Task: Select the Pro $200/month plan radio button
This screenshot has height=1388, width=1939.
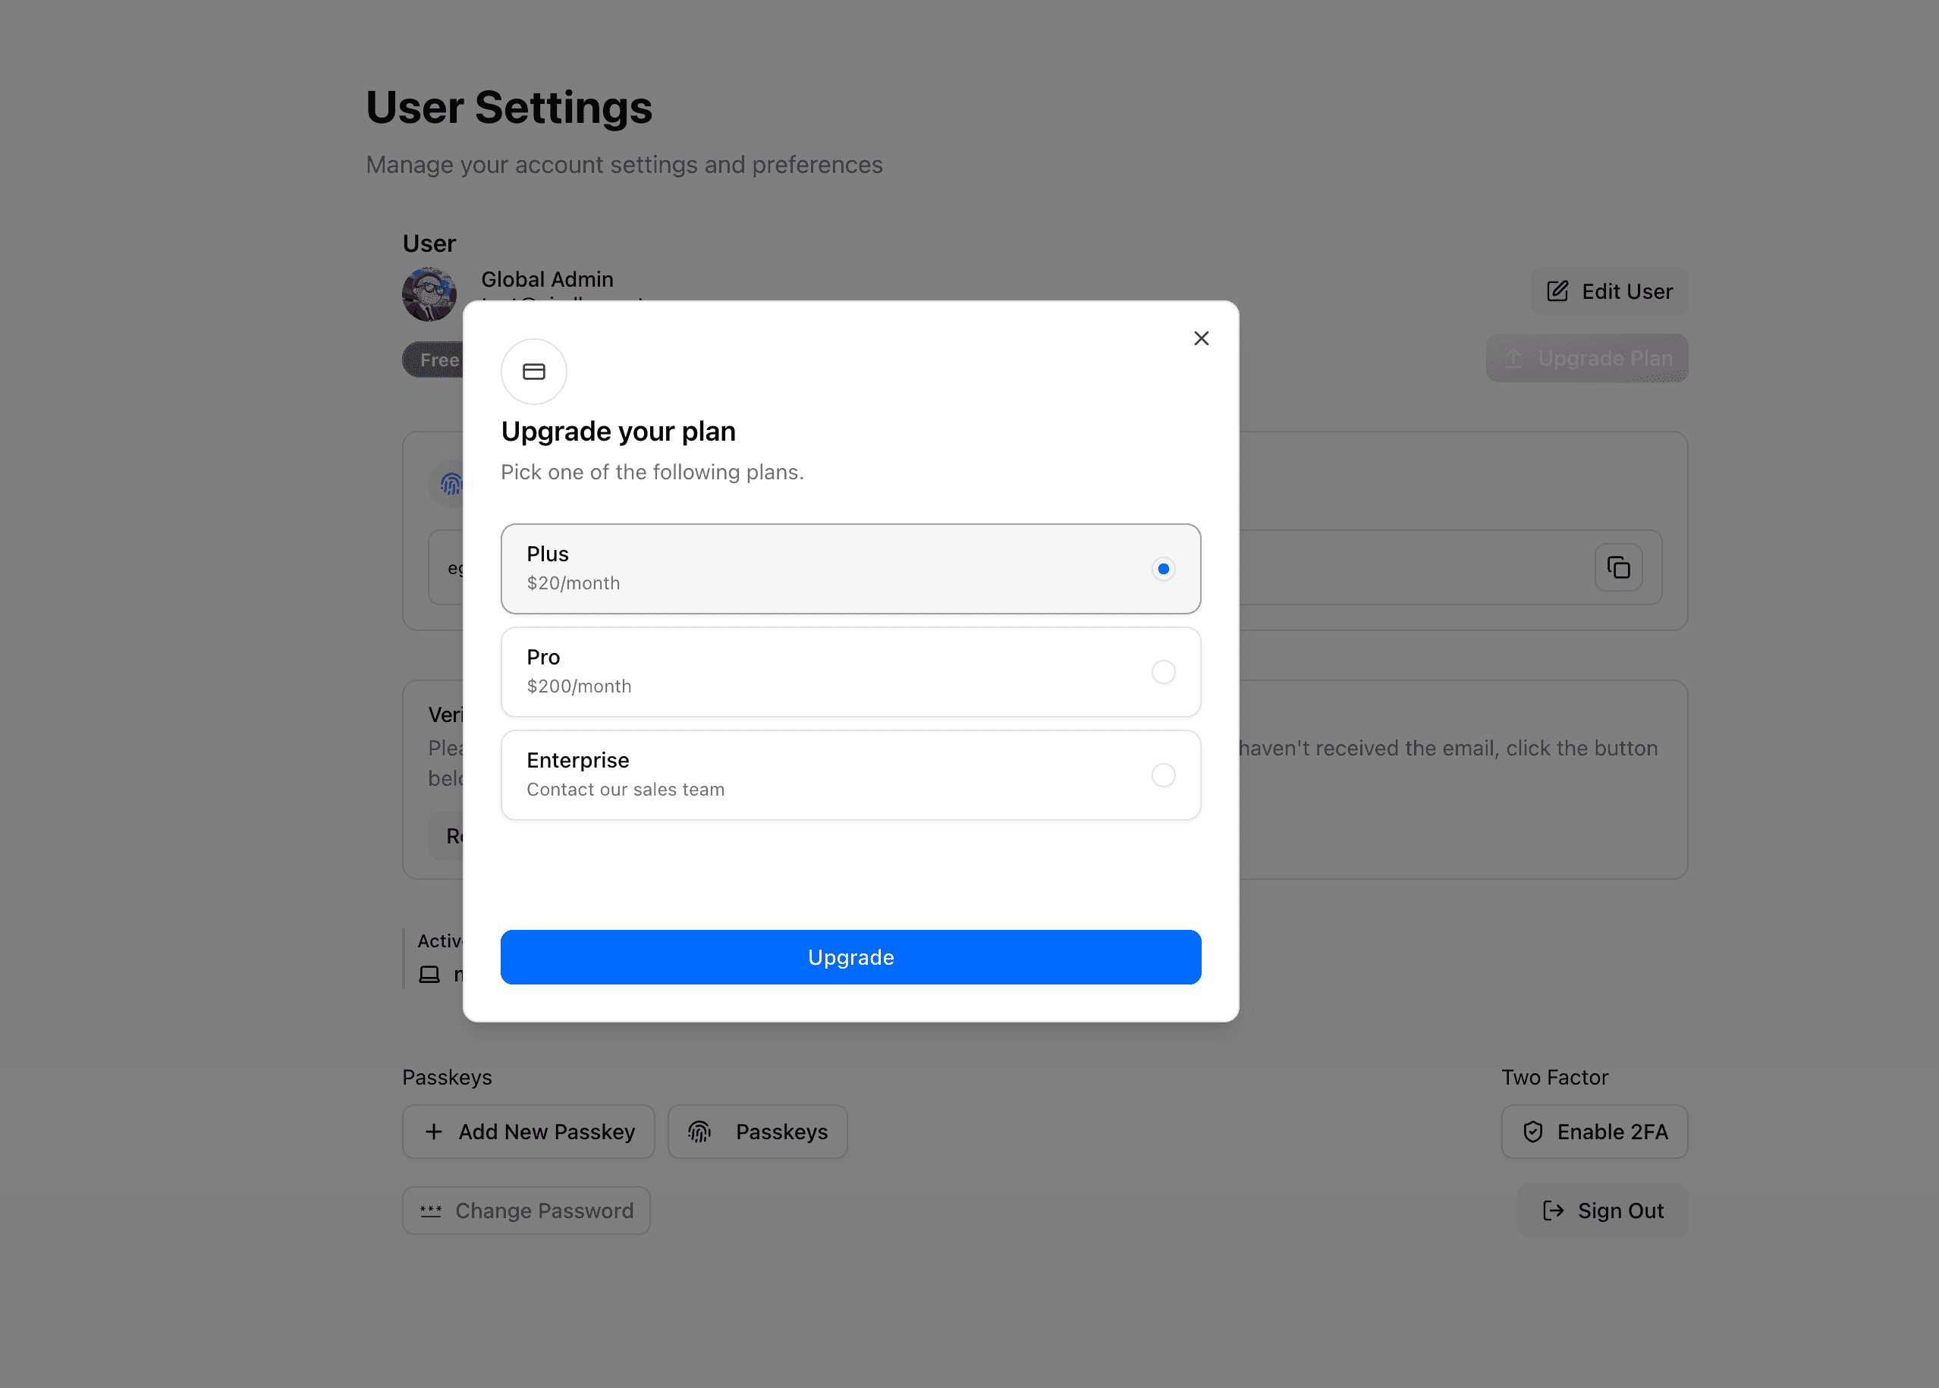Action: [1163, 672]
